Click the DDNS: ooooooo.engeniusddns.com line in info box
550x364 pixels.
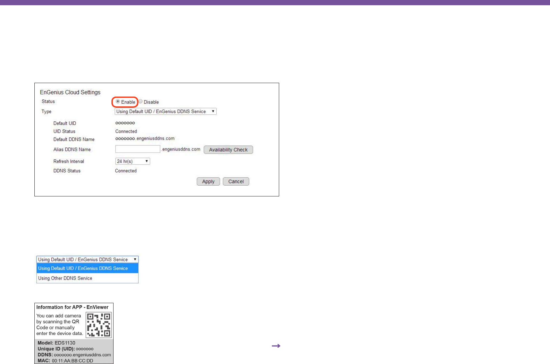(x=74, y=355)
